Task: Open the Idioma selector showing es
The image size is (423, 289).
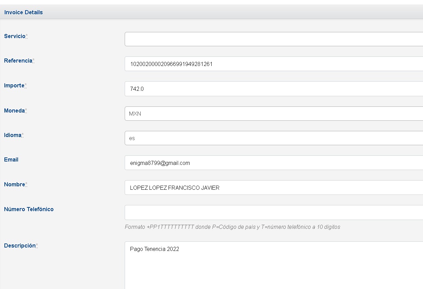Action: coord(274,138)
